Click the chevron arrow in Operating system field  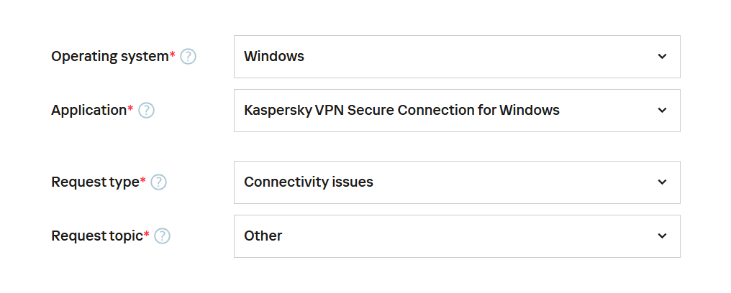[x=662, y=57]
